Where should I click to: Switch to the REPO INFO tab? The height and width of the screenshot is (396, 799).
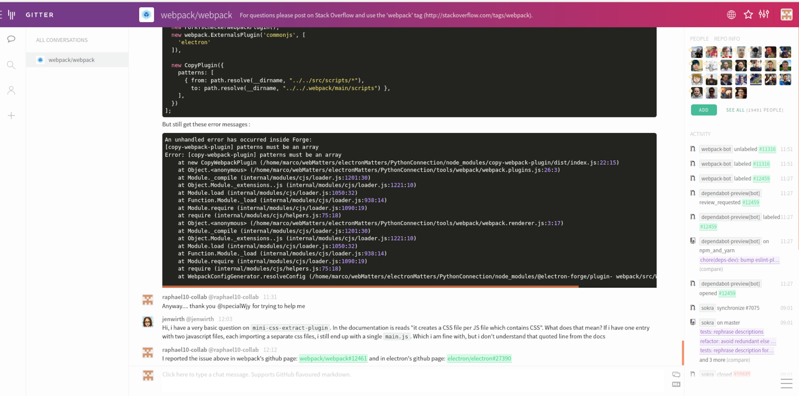(727, 39)
